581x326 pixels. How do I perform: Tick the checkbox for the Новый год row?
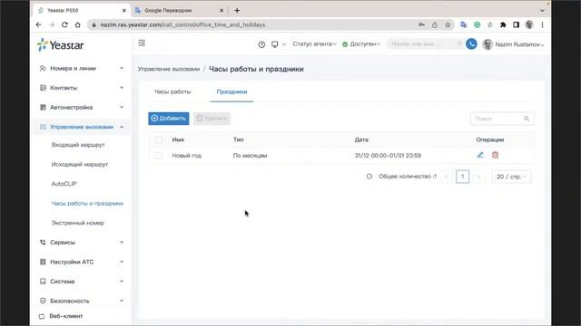click(159, 156)
